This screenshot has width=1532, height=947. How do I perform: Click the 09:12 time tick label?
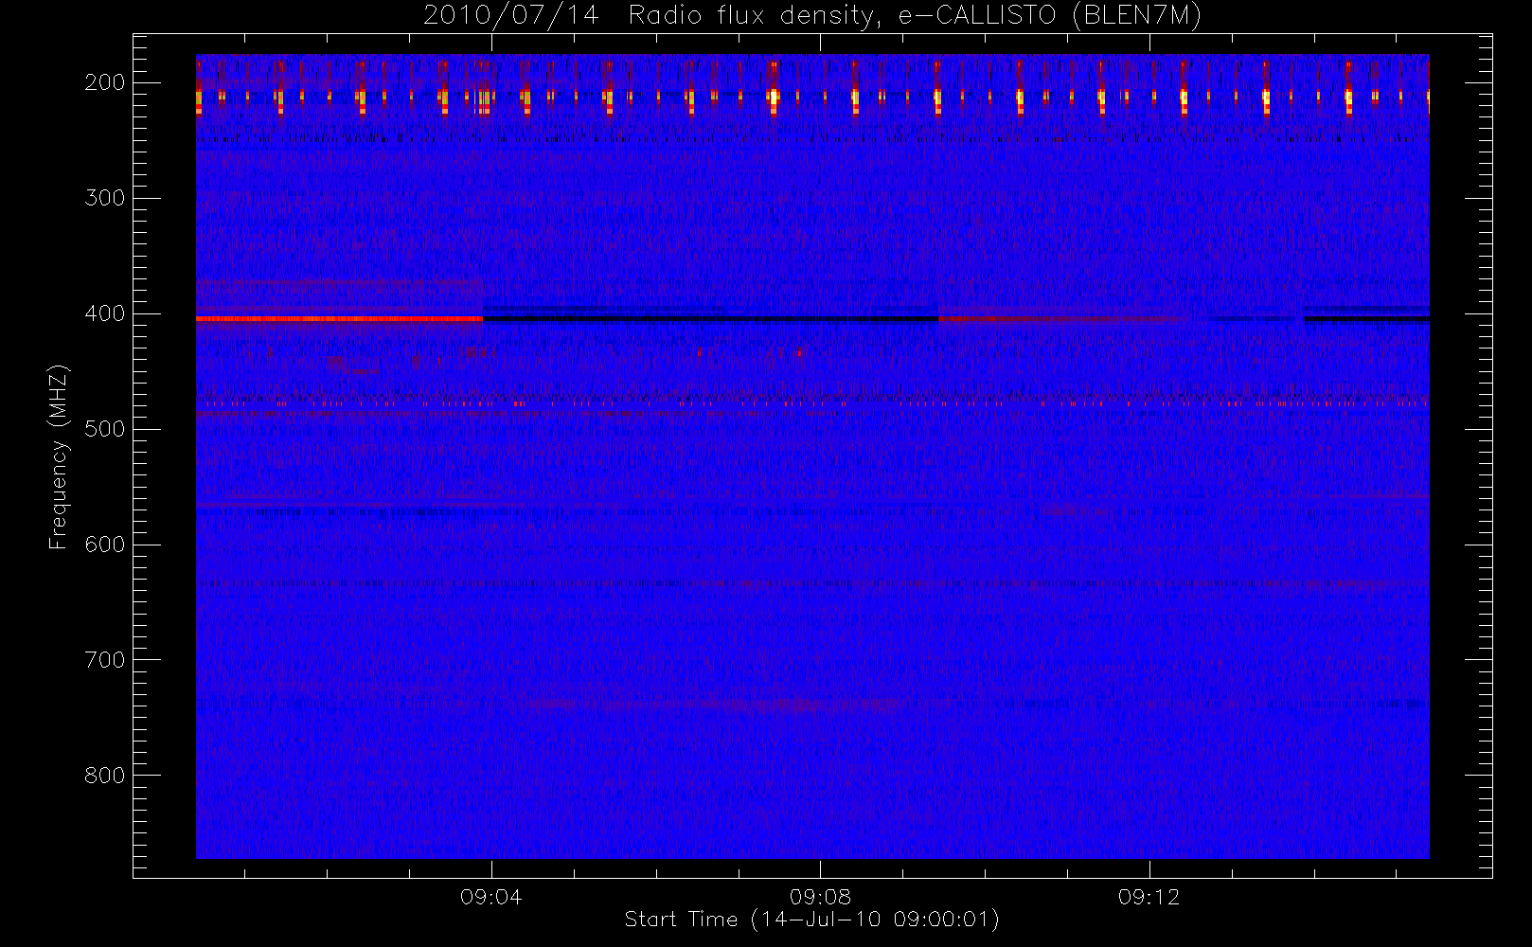point(1149,897)
